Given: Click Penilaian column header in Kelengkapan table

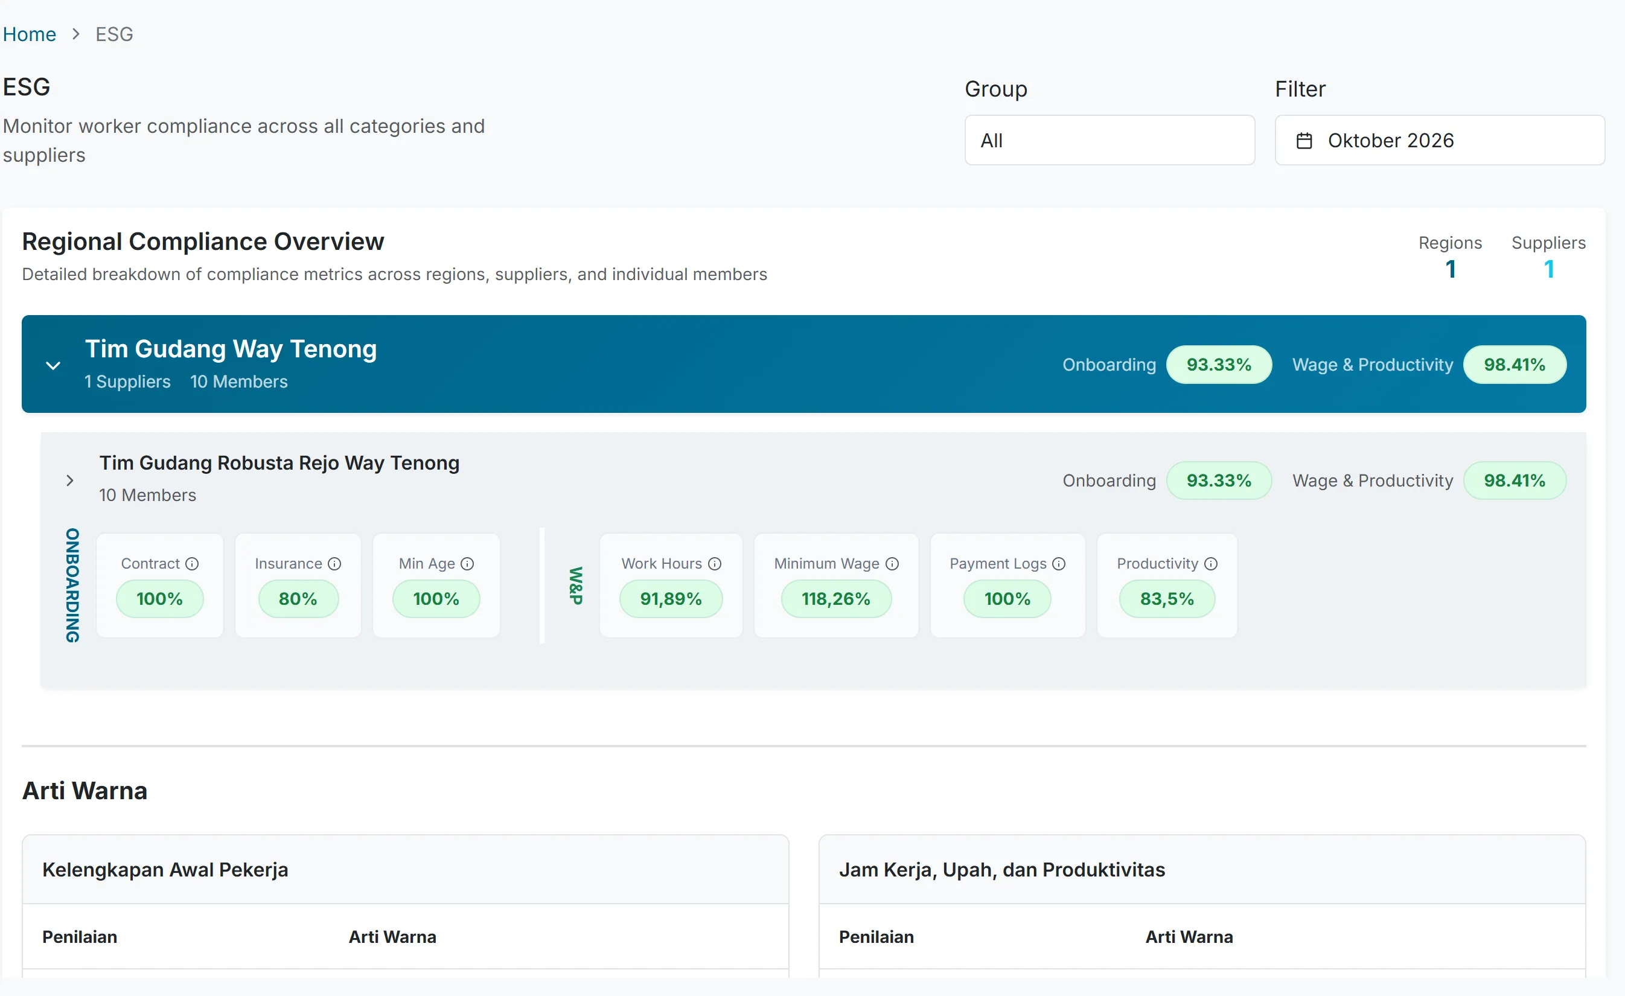Looking at the screenshot, I should pyautogui.click(x=80, y=937).
